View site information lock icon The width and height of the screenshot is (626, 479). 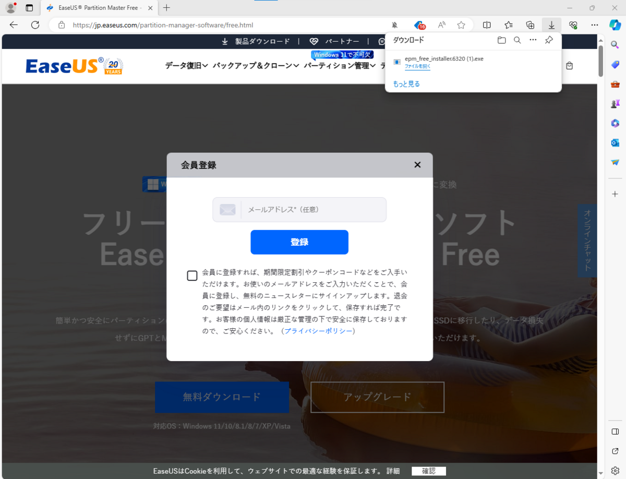[62, 25]
